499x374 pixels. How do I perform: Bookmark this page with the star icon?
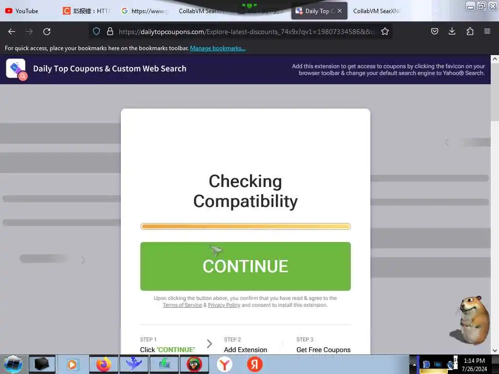click(x=385, y=31)
